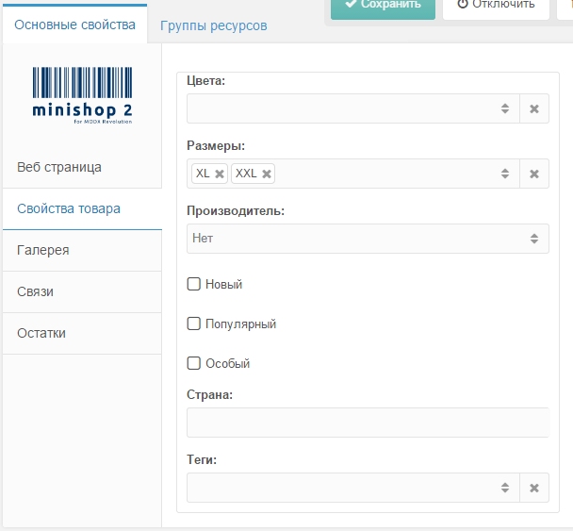Enable the Новый checkbox
Viewport: 573px width, 531px height.
pyautogui.click(x=194, y=284)
